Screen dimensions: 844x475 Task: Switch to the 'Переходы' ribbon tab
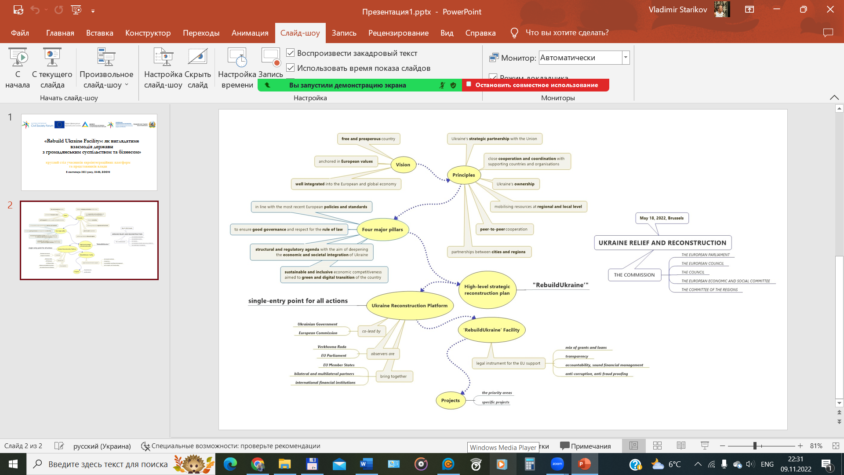(x=201, y=33)
